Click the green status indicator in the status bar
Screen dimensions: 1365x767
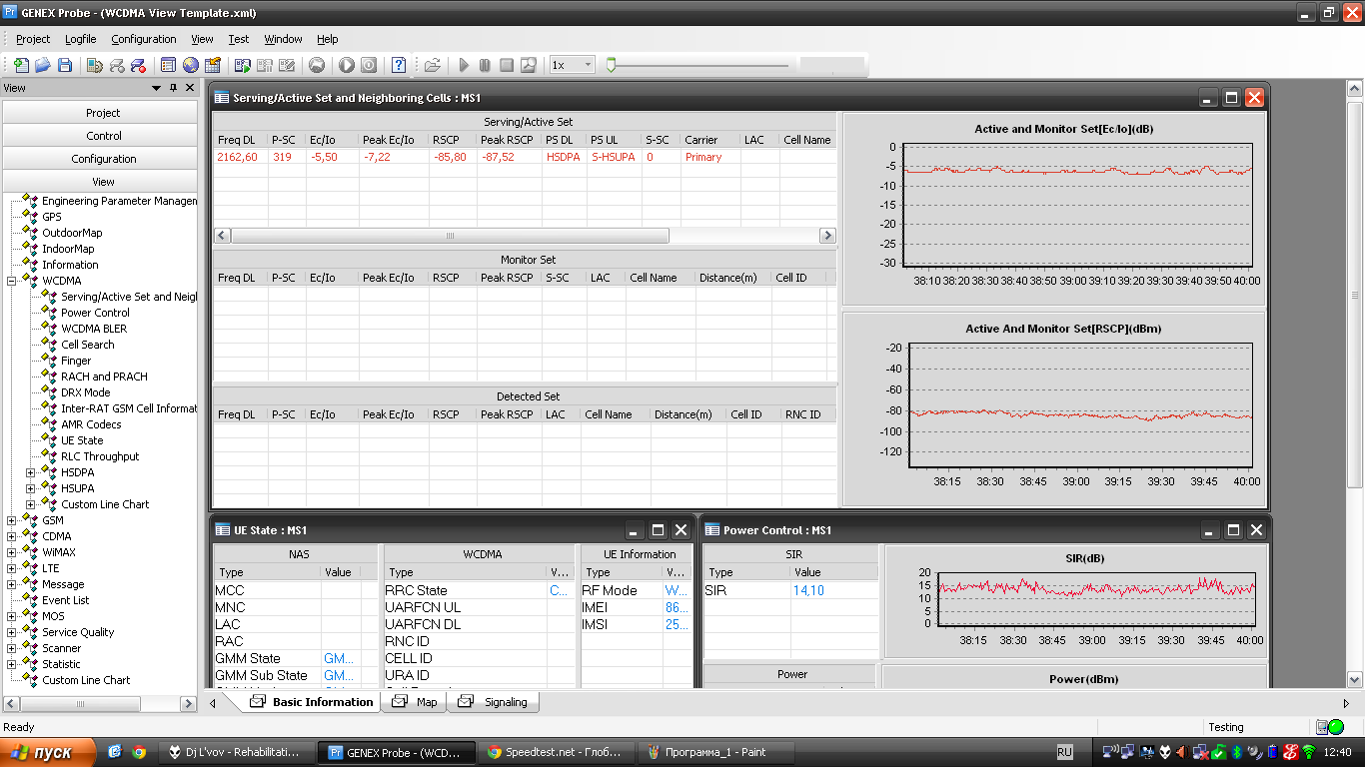click(1336, 727)
